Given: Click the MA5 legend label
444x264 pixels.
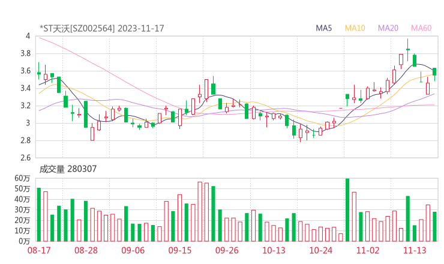Looking at the screenshot, I should coord(323,28).
